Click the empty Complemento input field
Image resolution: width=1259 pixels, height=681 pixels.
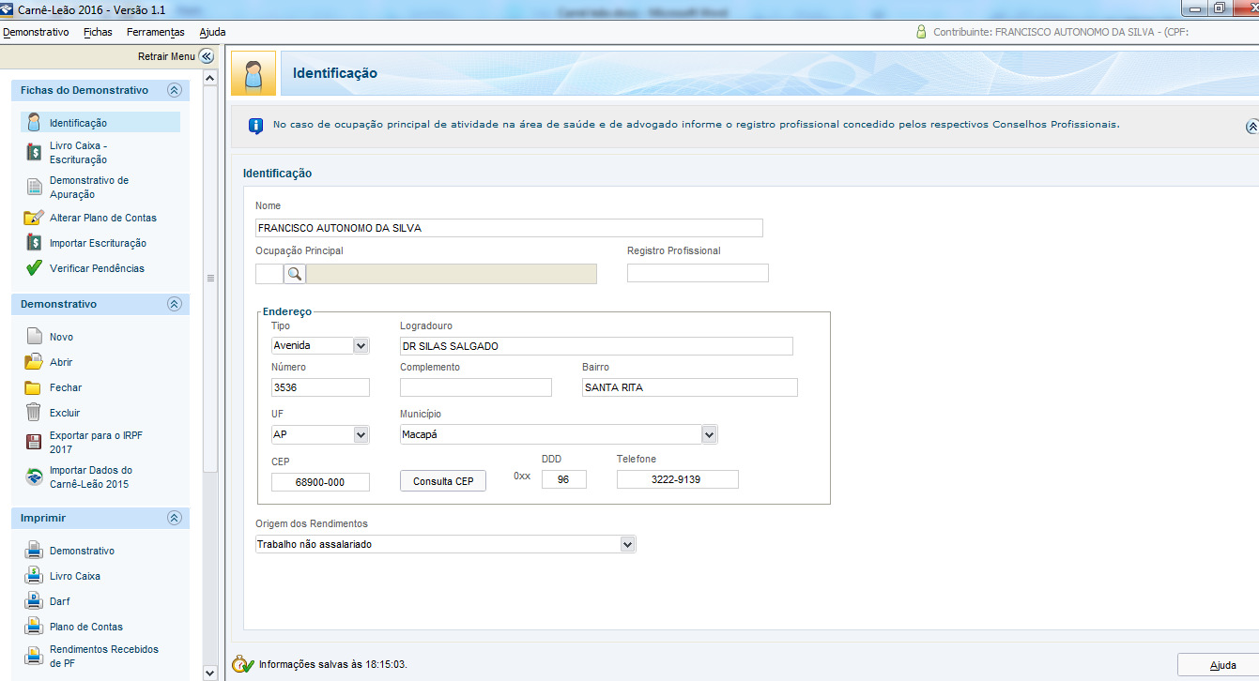(476, 387)
